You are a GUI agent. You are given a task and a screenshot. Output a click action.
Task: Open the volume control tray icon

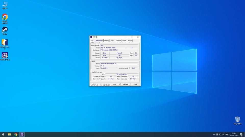click(x=223, y=134)
